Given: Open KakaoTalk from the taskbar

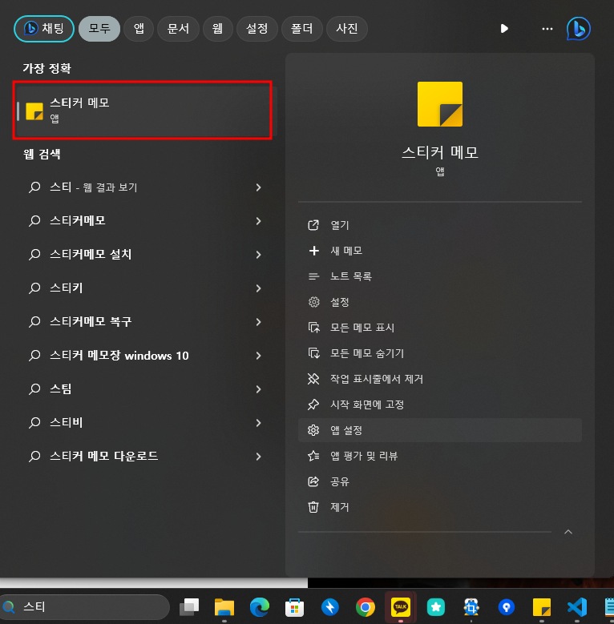Looking at the screenshot, I should coord(401,607).
